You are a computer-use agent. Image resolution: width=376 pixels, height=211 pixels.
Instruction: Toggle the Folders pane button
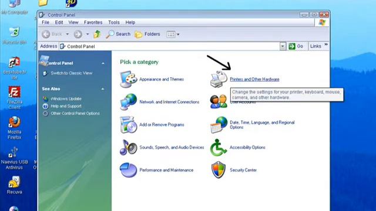[147, 34]
